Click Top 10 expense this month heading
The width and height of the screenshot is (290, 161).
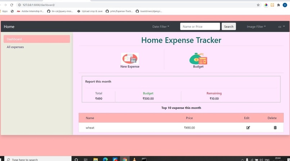tap(181, 108)
